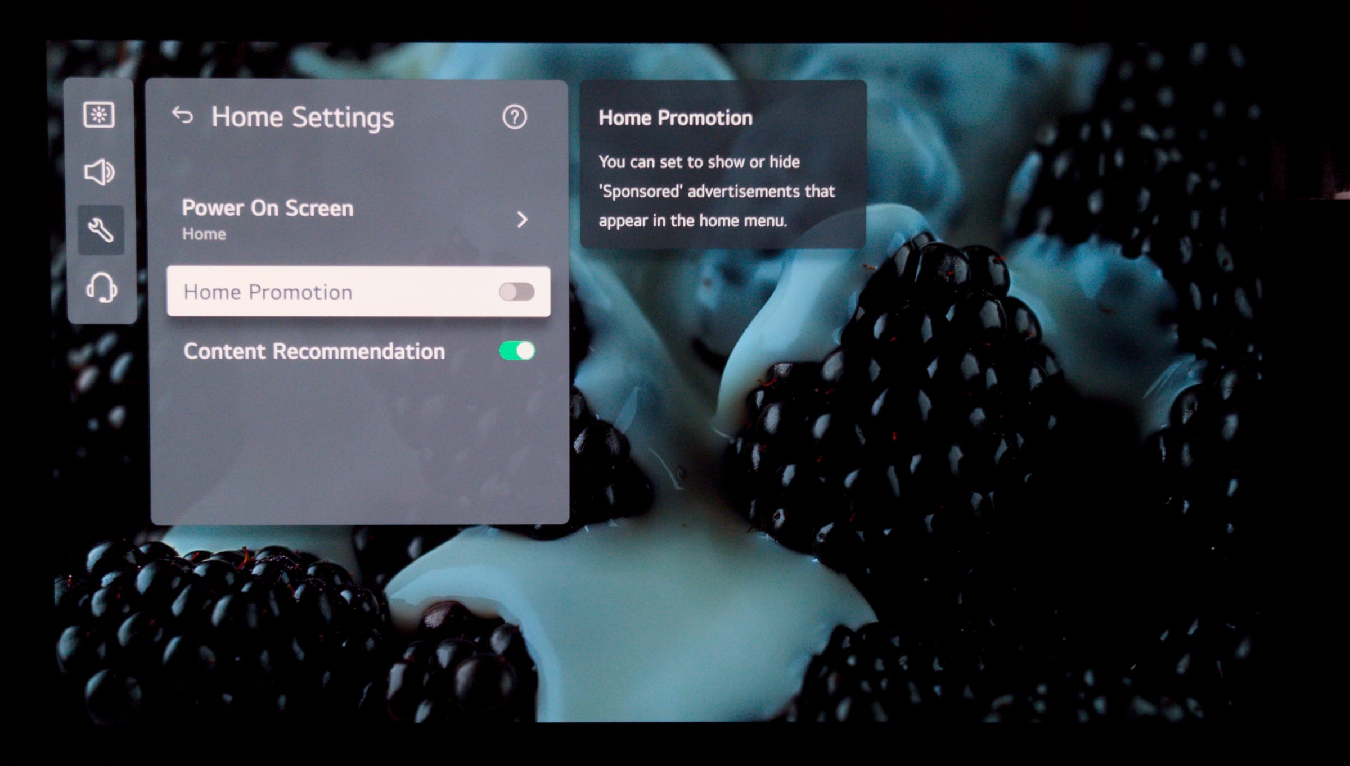Toggle the Home Promotion switch

516,292
